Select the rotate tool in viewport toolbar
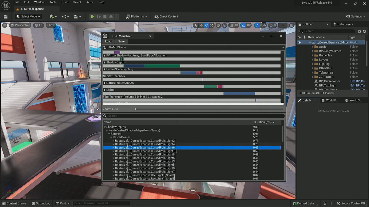This screenshot has height=207, width=369. (207, 25)
